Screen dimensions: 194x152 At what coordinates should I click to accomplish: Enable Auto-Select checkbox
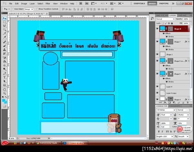click(x=13, y=9)
